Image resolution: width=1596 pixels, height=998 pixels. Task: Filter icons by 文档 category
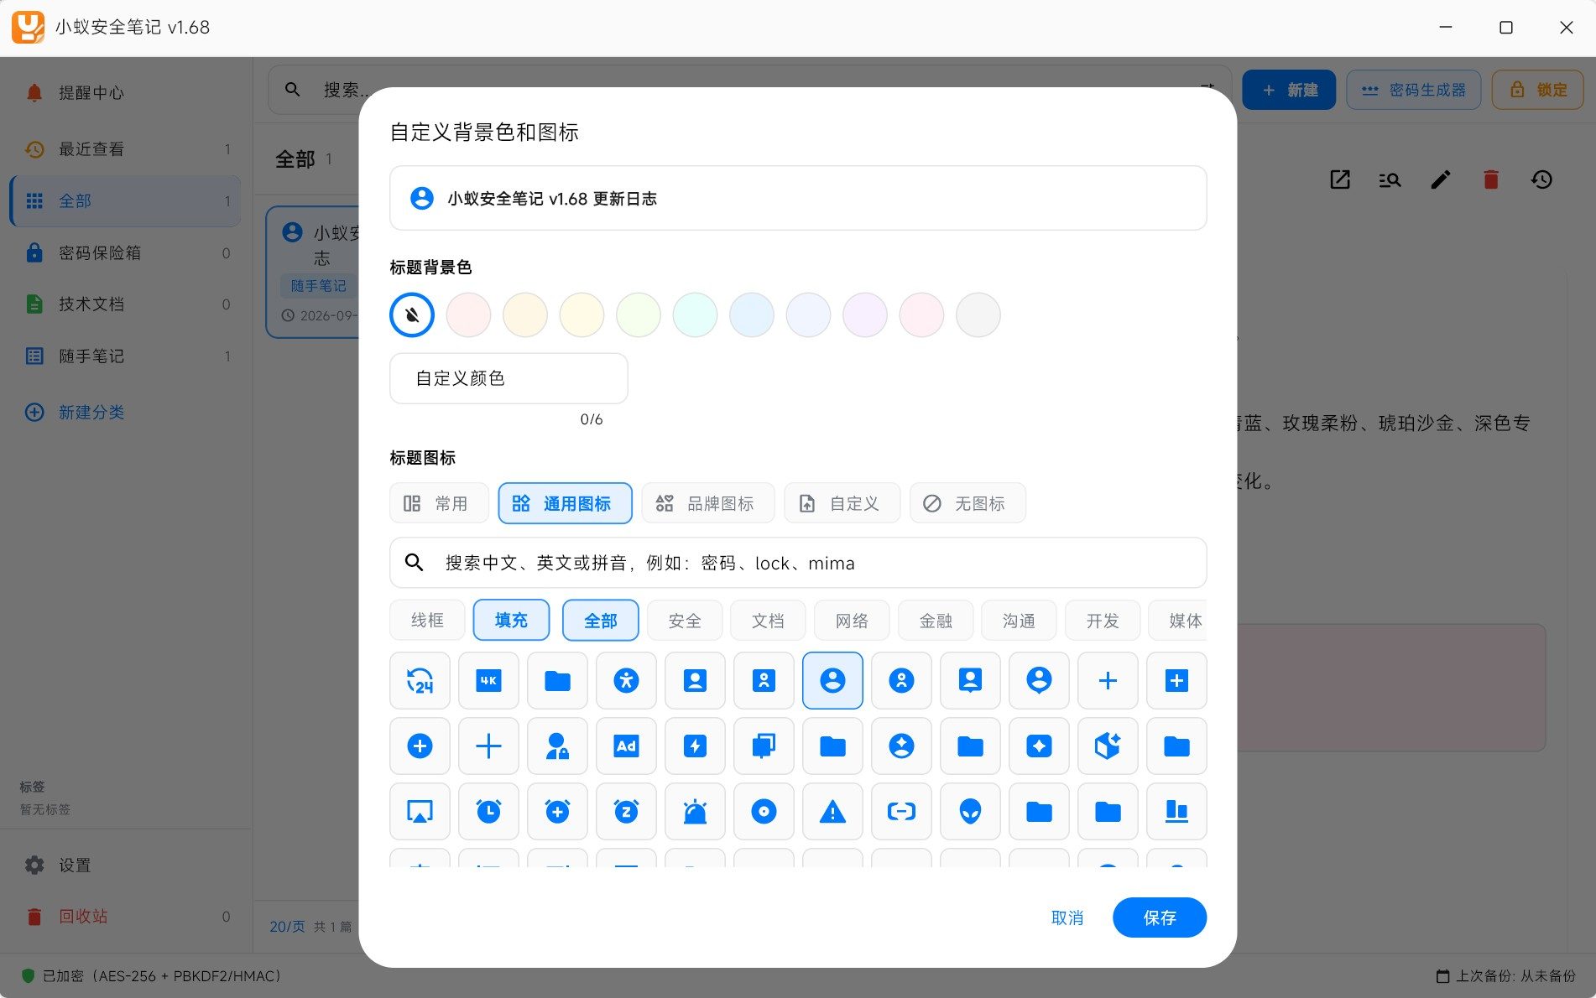(768, 621)
